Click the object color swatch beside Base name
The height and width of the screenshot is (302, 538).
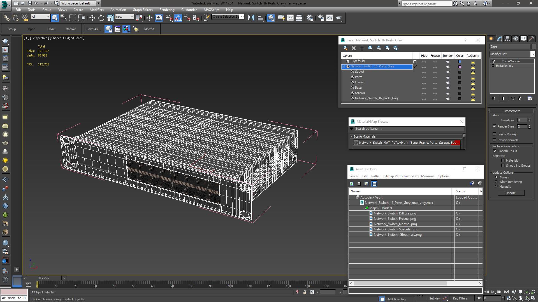(x=534, y=46)
